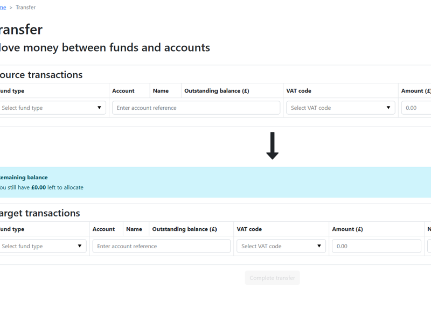Screen dimensions: 431x323
Task: Click source Outstanding balance column header
Action: (217, 91)
